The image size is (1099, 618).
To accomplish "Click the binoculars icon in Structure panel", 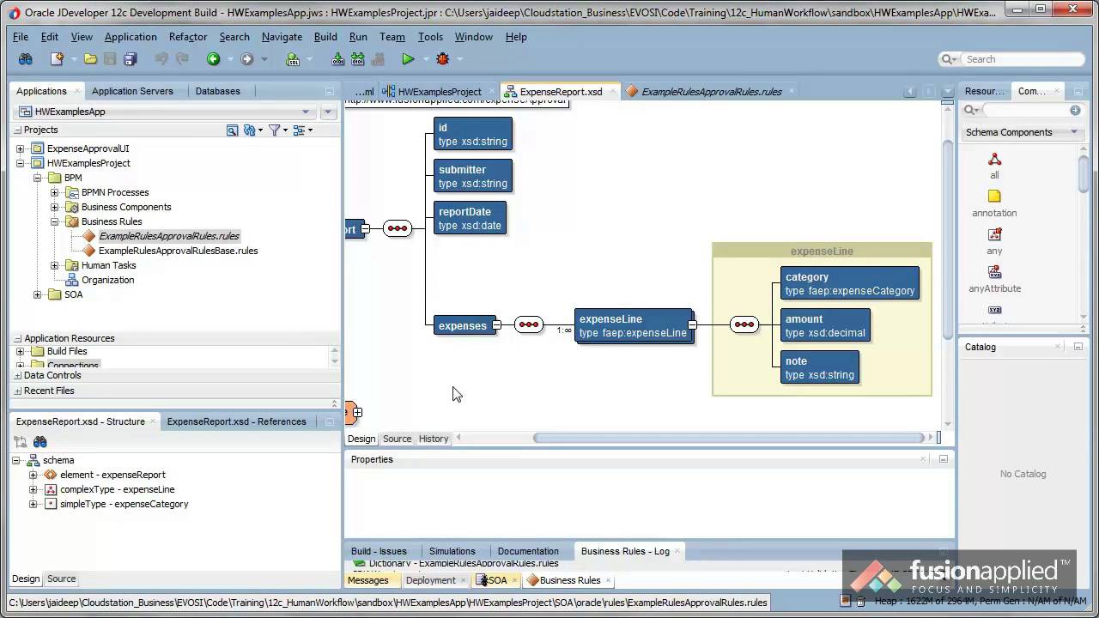I will click(x=40, y=442).
